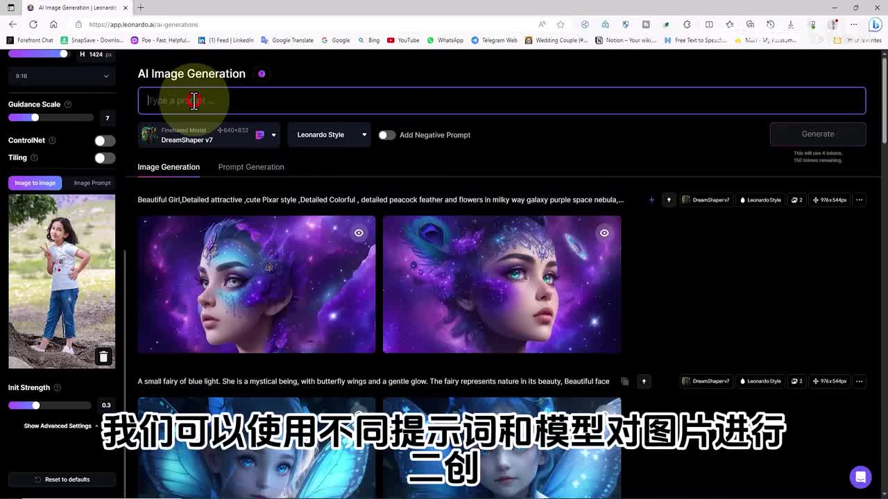The height and width of the screenshot is (499, 888).
Task: Open the Leonardo Style dropdown
Action: 330,135
